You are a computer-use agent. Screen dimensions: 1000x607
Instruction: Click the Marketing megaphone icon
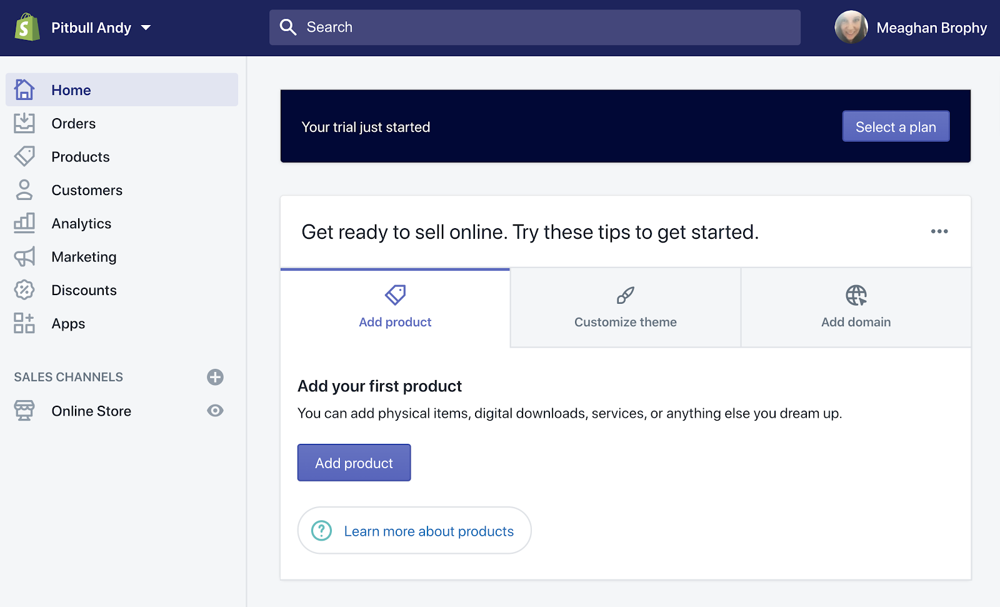[x=24, y=256]
